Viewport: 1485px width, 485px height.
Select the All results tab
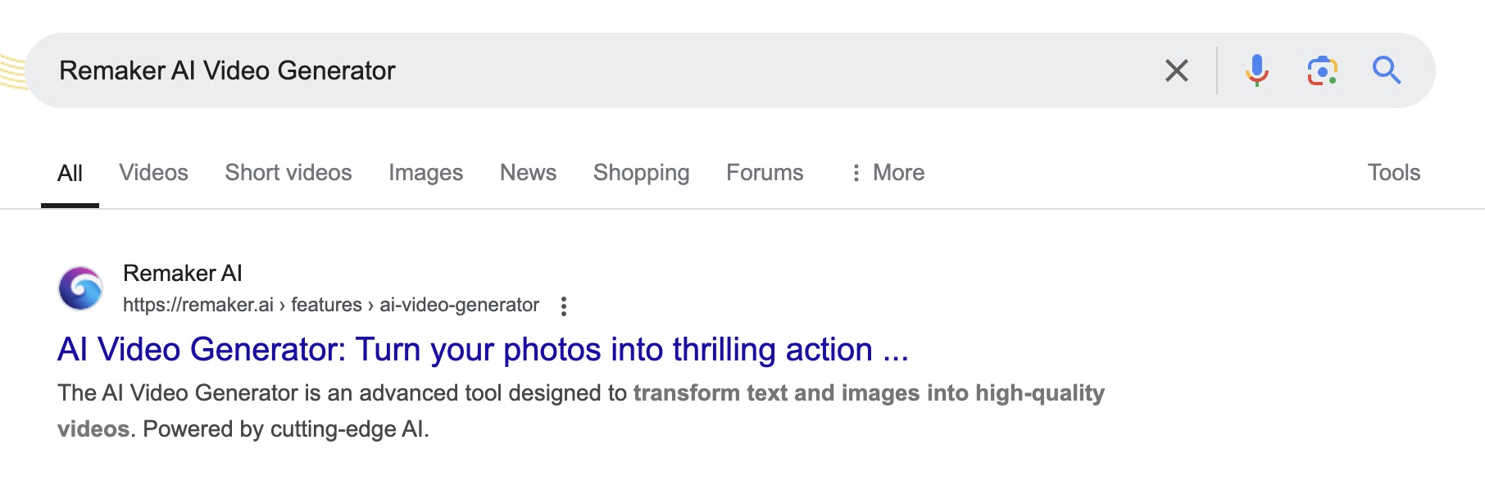coord(70,173)
